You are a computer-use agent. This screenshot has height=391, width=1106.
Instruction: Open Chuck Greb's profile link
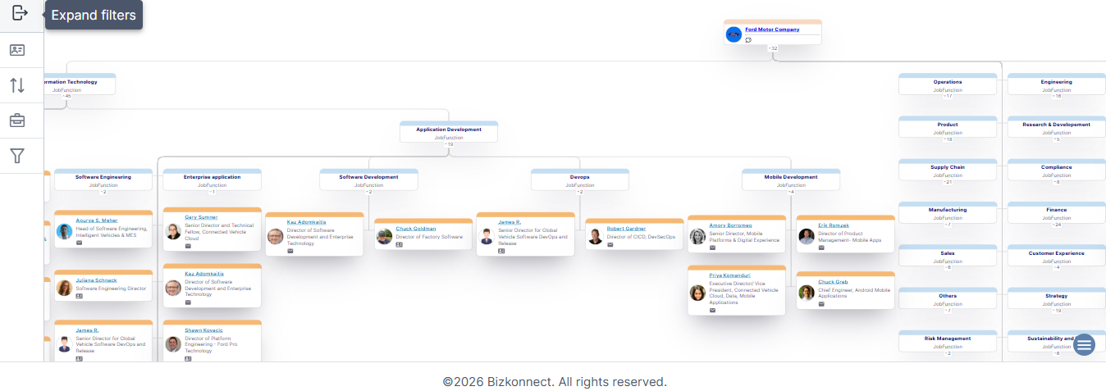tap(833, 281)
